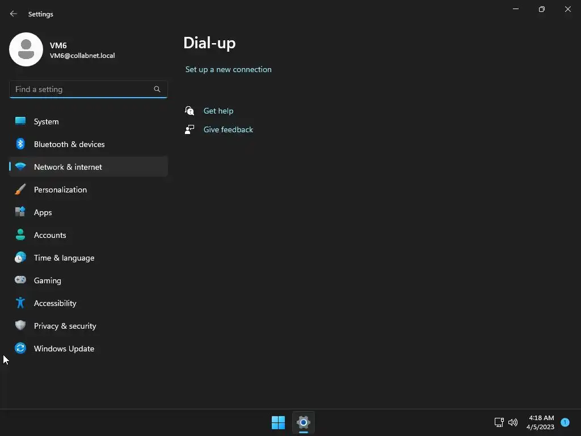
Task: Open Accounts settings page
Action: (x=88, y=235)
